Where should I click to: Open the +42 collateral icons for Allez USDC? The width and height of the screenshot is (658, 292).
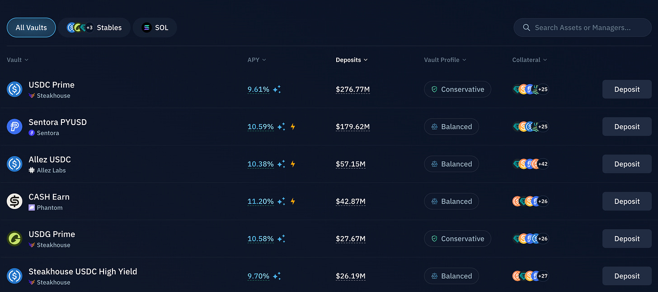531,164
